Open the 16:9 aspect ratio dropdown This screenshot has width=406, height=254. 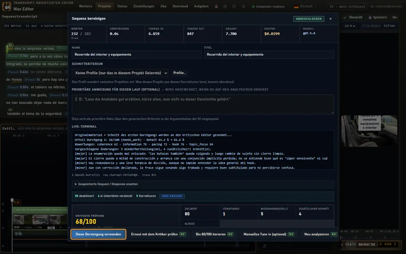tap(350, 26)
